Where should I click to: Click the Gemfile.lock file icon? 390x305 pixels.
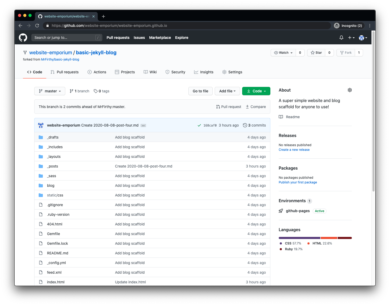point(41,243)
